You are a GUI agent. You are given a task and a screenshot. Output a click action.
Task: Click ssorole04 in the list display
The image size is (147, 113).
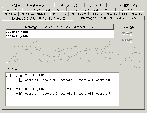pos(86,80)
